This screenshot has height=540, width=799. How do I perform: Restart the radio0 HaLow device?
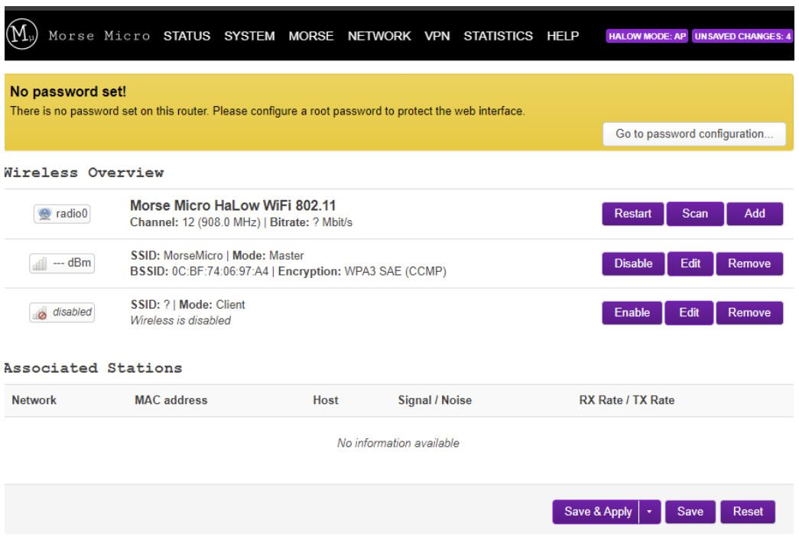point(632,214)
